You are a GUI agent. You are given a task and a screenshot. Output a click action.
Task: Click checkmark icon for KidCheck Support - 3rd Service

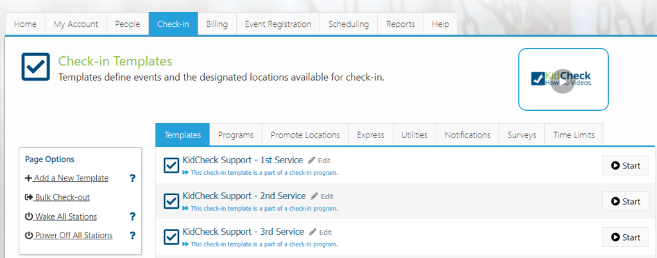click(171, 238)
